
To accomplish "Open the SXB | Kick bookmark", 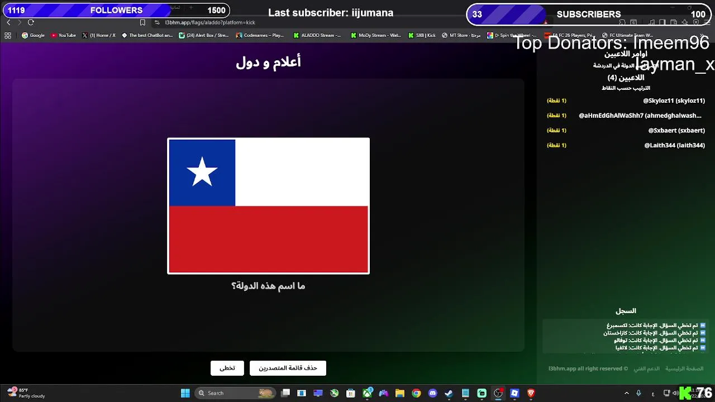I will 422,35.
